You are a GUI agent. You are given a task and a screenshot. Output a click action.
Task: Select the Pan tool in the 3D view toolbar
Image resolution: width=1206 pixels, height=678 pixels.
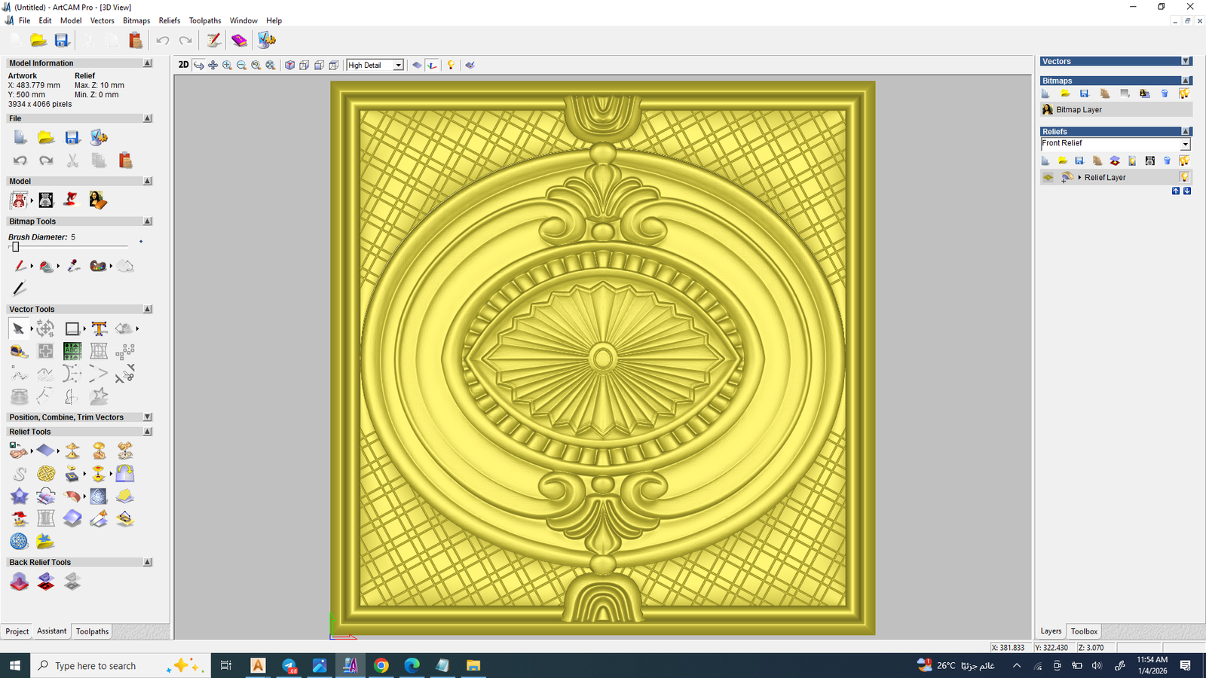(213, 65)
